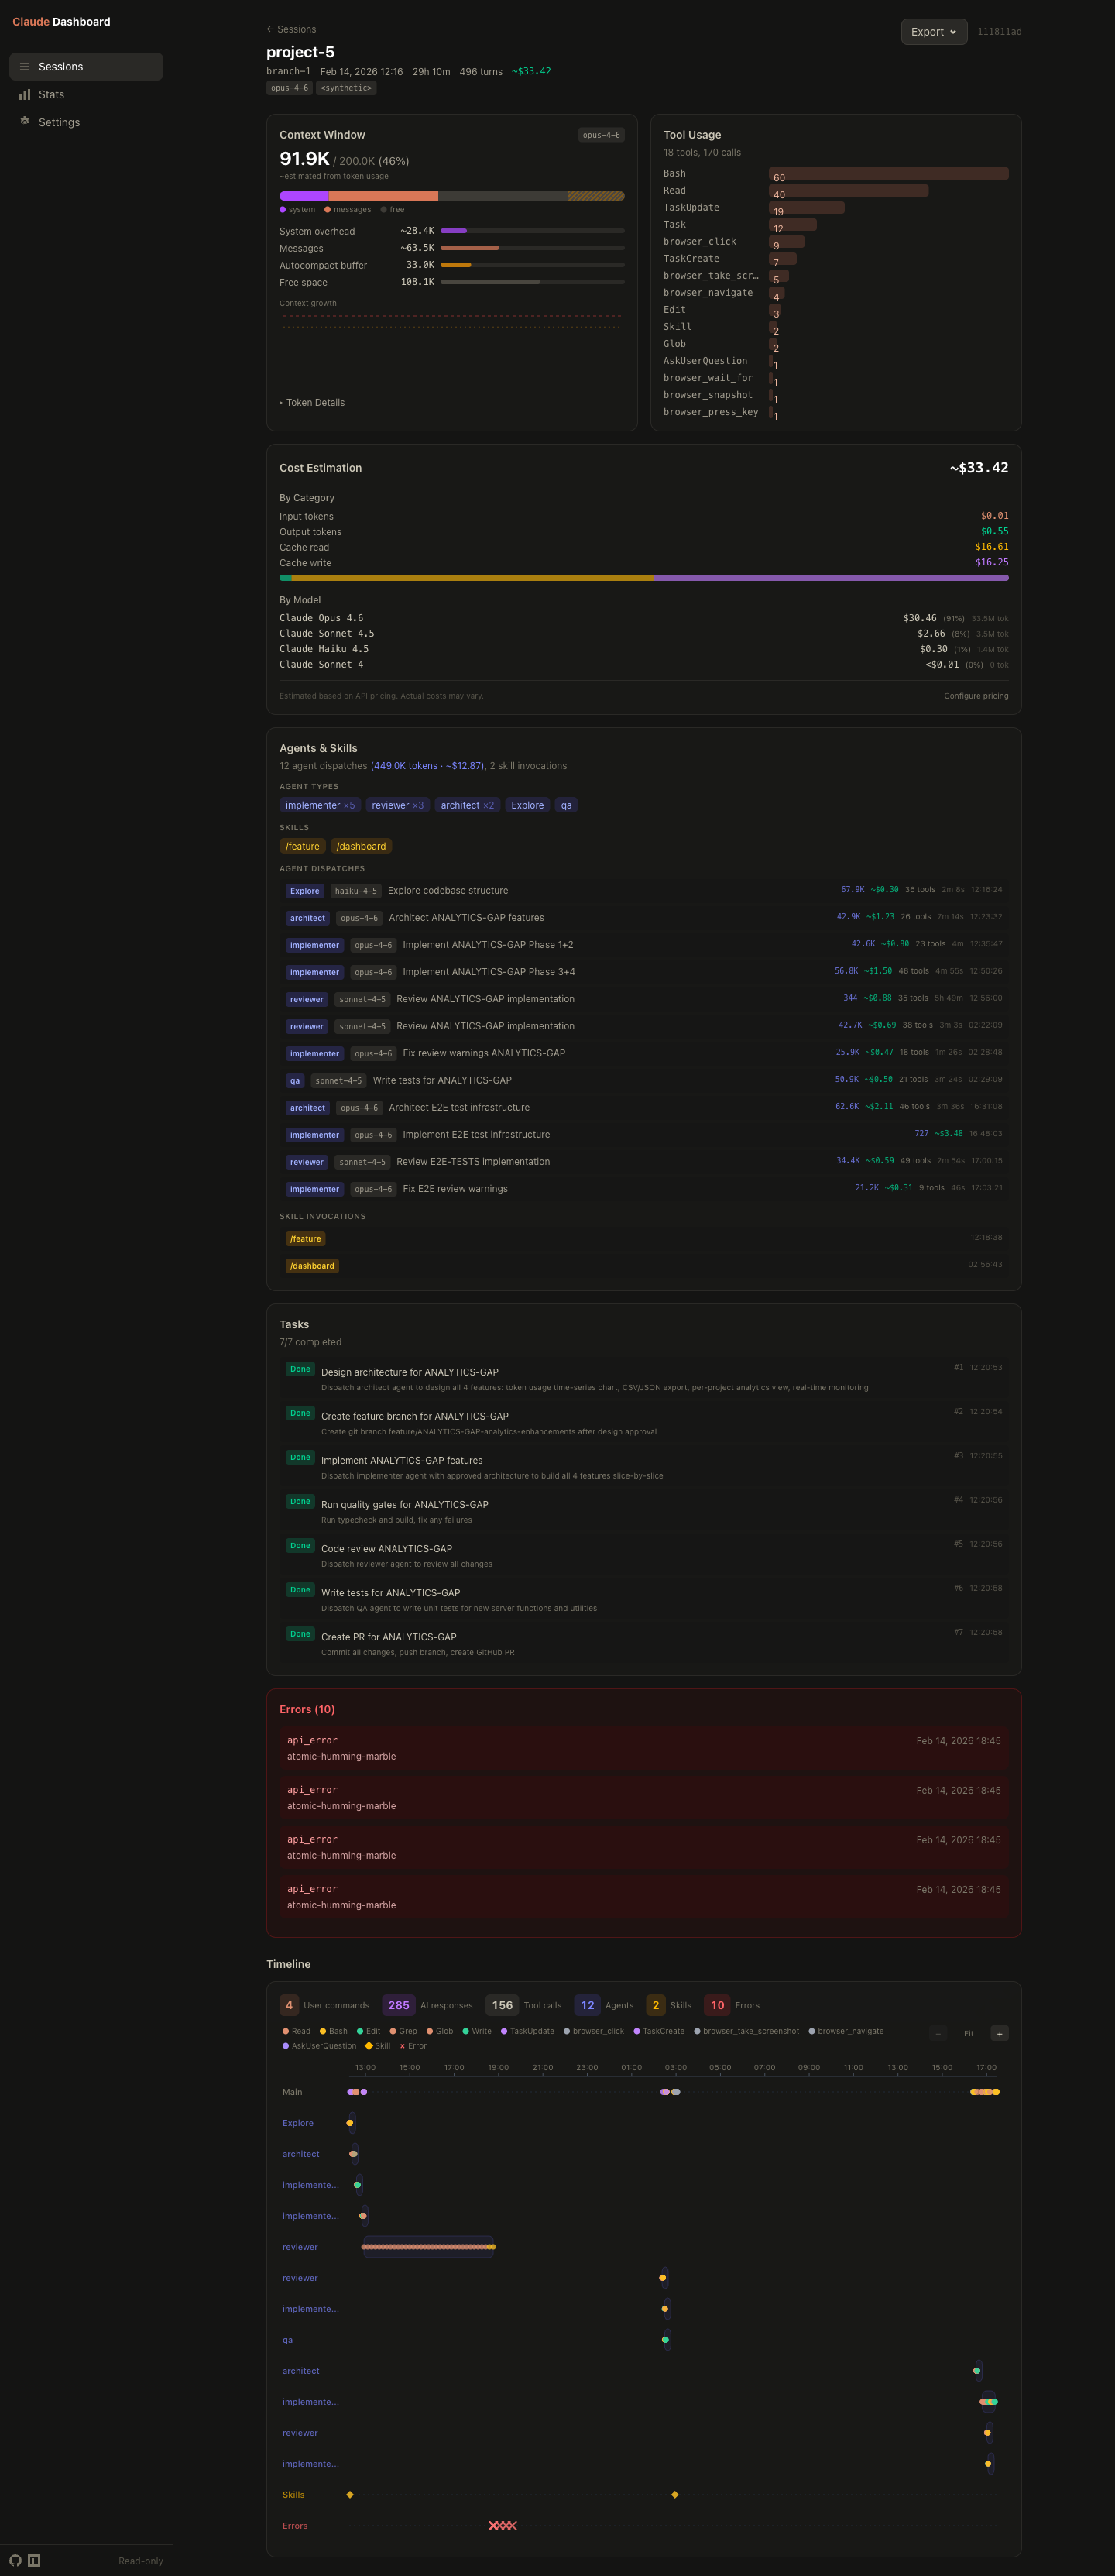Expand Token Details in Context Window

(312, 402)
